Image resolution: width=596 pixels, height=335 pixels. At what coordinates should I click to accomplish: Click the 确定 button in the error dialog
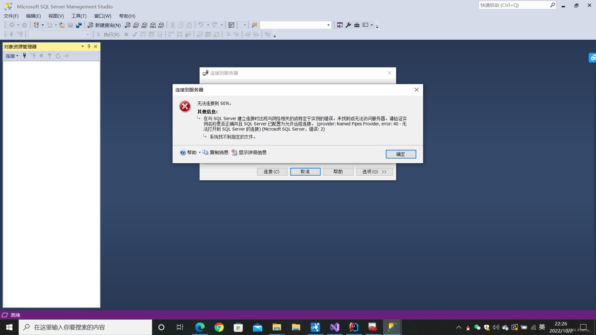(x=401, y=154)
